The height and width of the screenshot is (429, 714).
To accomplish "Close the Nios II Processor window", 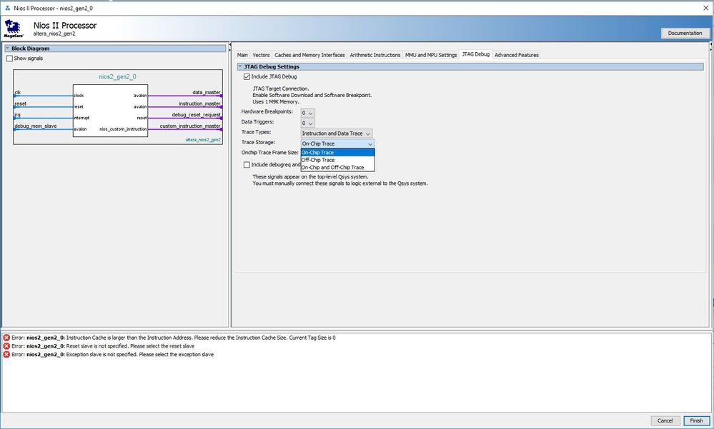I will point(706,8).
